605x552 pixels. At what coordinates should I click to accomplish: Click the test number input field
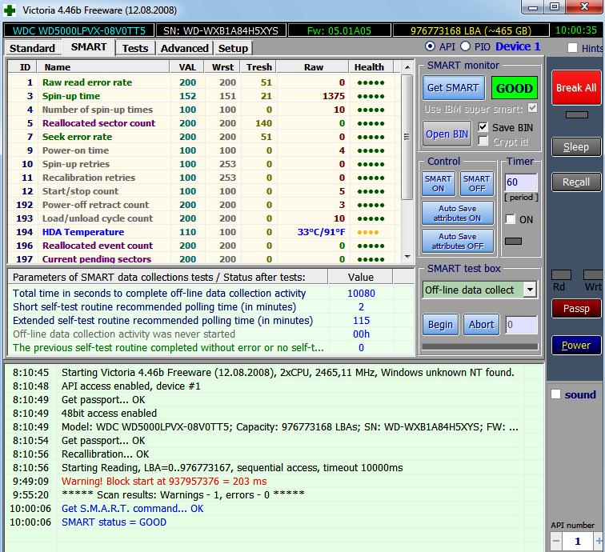click(521, 325)
